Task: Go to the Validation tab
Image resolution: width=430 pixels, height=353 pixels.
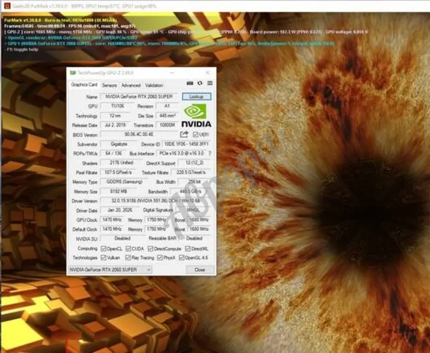Action: click(154, 85)
